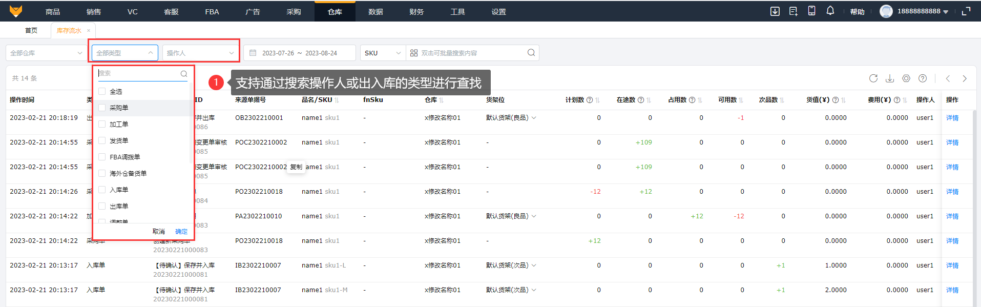Check the 全选 checkbox
Screen dimensions: 981x307
pyautogui.click(x=102, y=91)
